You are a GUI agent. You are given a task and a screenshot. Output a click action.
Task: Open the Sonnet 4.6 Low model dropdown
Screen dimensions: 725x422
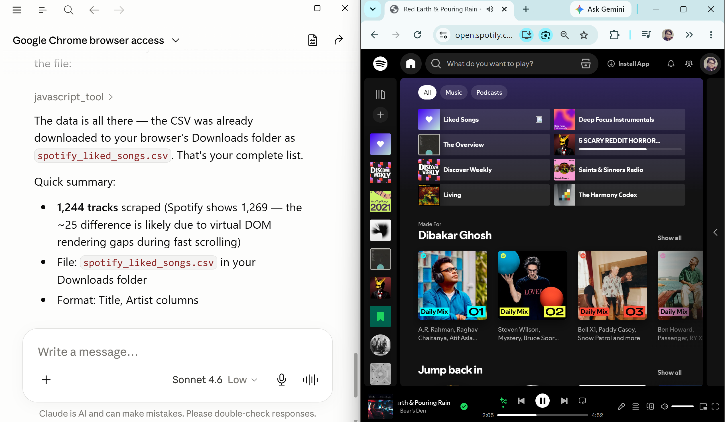(x=214, y=380)
